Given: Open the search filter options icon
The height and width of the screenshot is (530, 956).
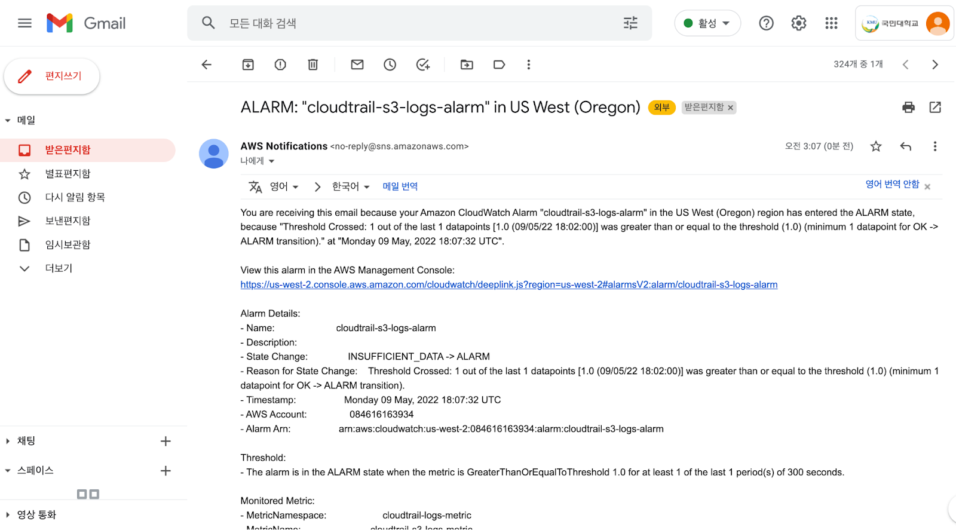Looking at the screenshot, I should click(x=630, y=23).
